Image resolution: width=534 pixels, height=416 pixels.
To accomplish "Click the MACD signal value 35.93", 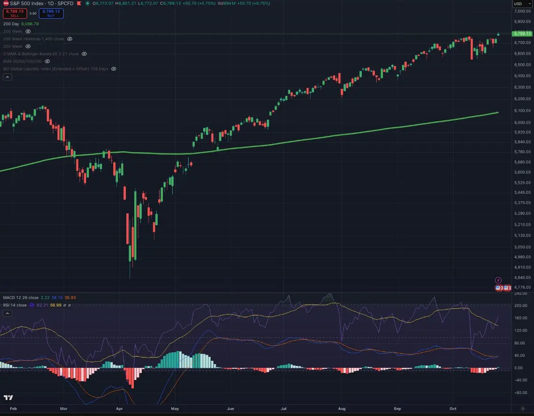I will point(70,298).
